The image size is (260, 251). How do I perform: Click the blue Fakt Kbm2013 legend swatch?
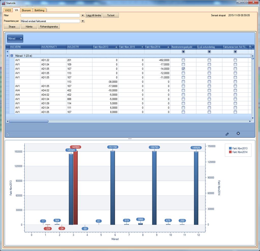click(230, 148)
